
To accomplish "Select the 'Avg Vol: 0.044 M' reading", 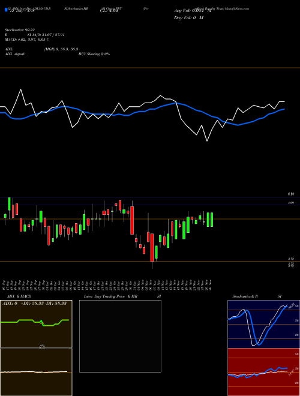I will [x=193, y=11].
